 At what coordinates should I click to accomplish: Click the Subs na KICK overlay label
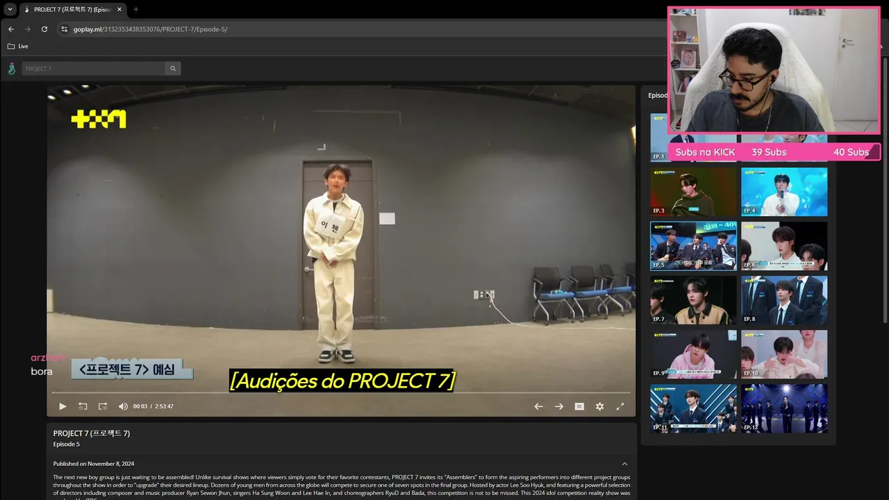(705, 152)
